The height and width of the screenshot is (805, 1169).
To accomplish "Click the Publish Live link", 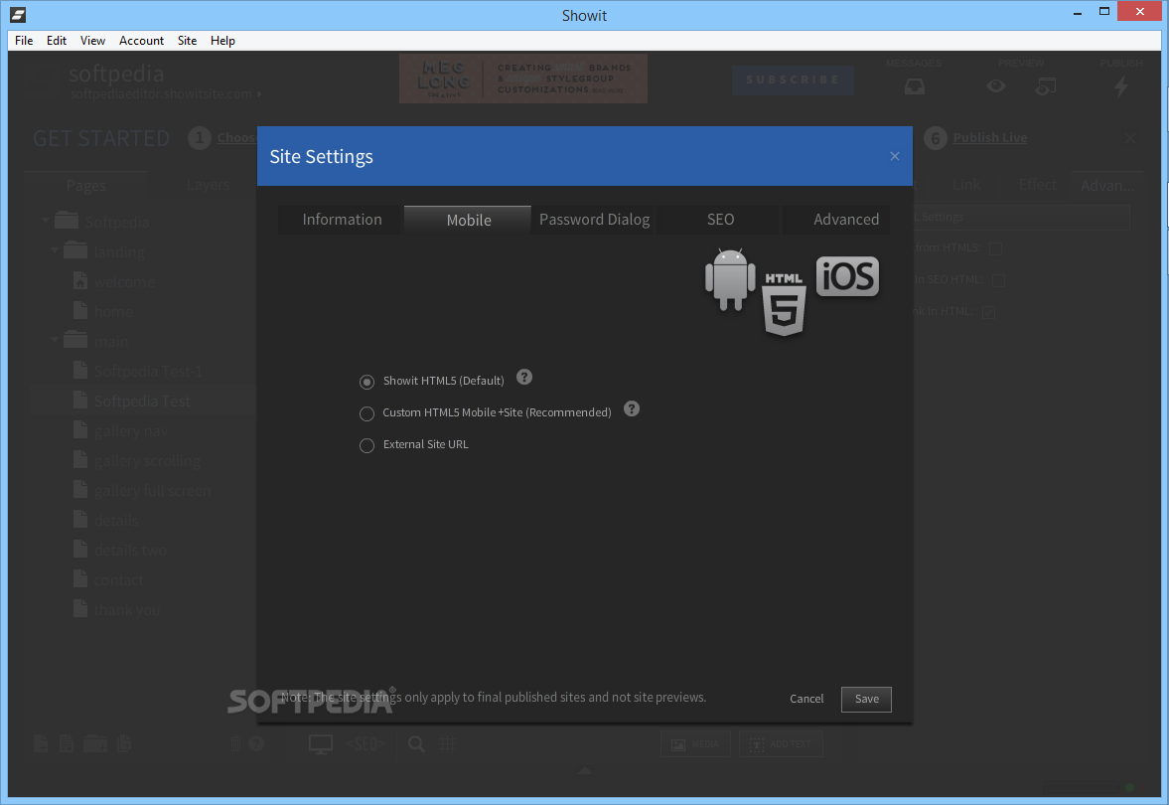I will coord(990,138).
